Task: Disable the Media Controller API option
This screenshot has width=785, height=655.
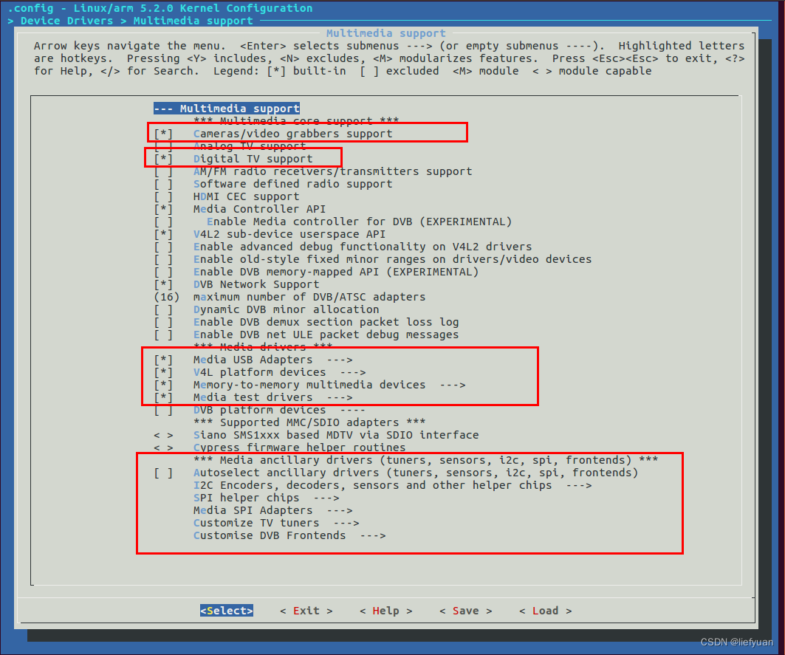Action: [163, 209]
